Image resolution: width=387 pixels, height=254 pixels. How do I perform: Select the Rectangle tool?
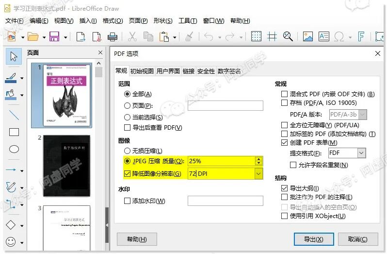click(14, 132)
